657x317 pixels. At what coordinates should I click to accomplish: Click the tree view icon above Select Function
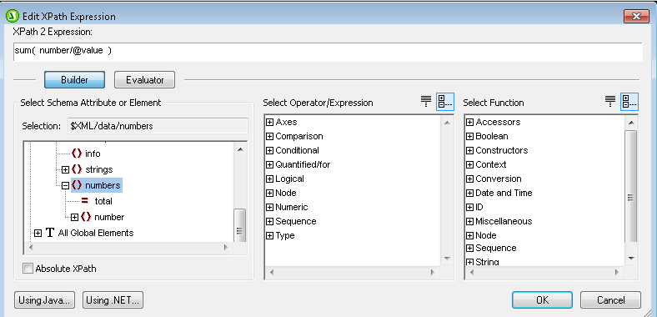tap(629, 102)
